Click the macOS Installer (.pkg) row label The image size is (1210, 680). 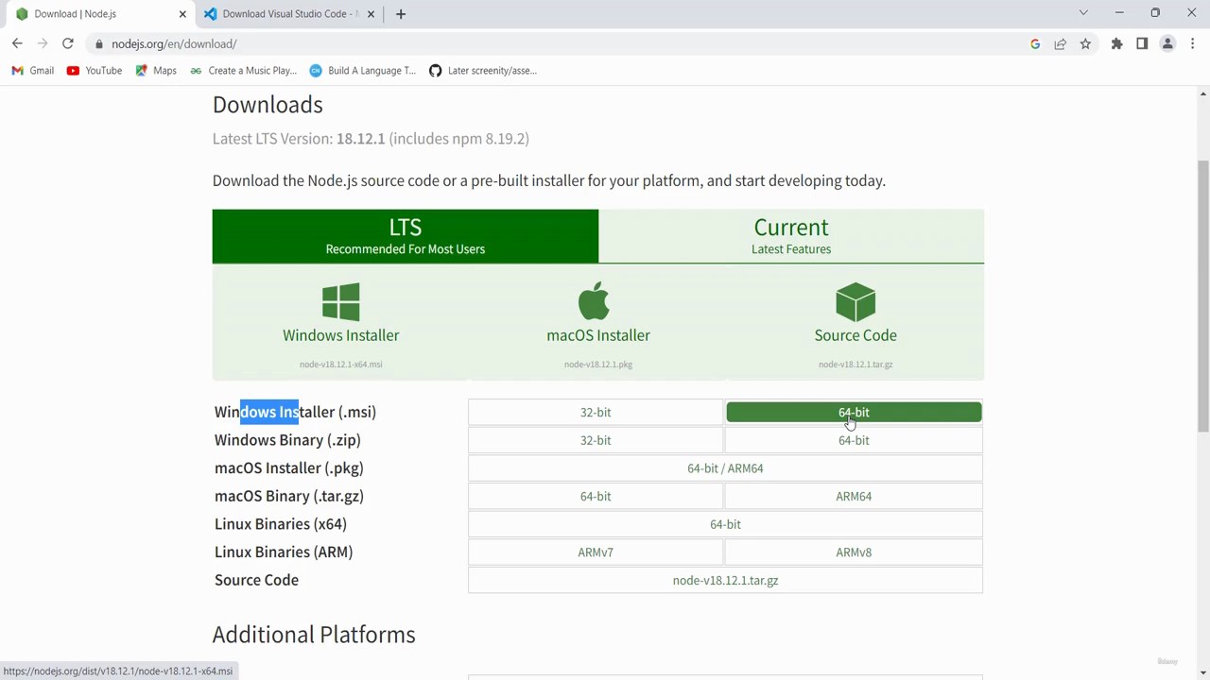289,468
